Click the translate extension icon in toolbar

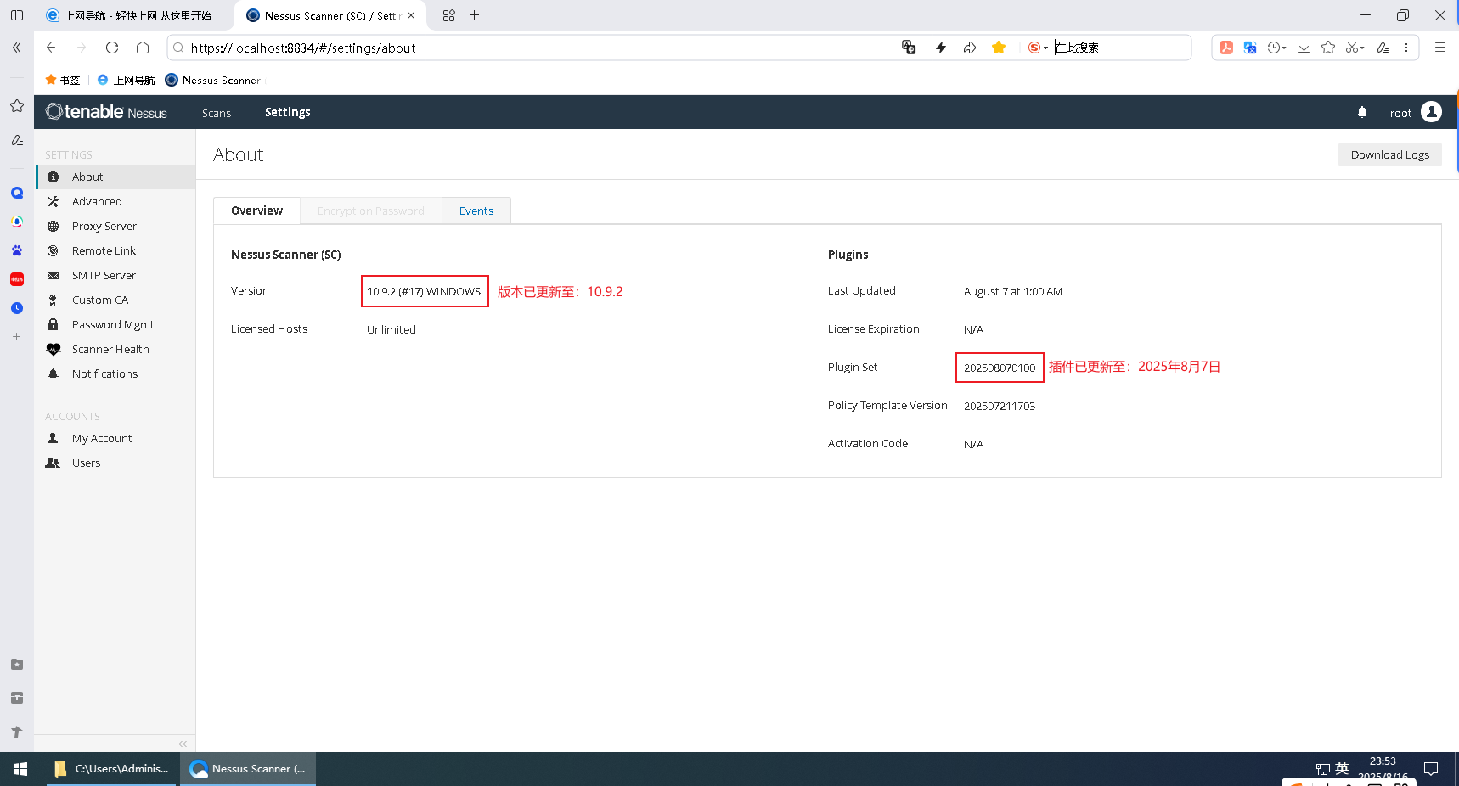point(1250,48)
